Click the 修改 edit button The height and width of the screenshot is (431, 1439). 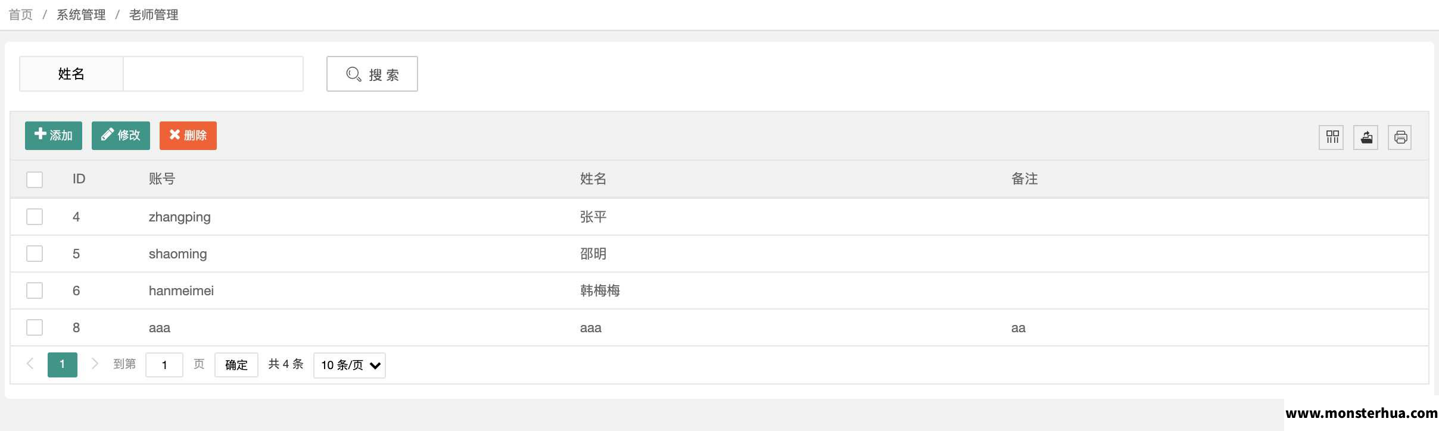point(121,136)
